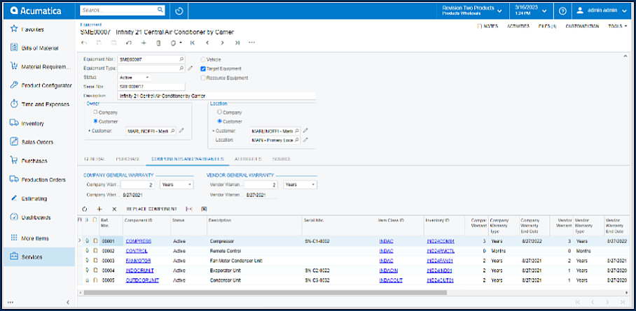Select Customer radio under Location
This screenshot has width=636, height=311.
[x=219, y=121]
